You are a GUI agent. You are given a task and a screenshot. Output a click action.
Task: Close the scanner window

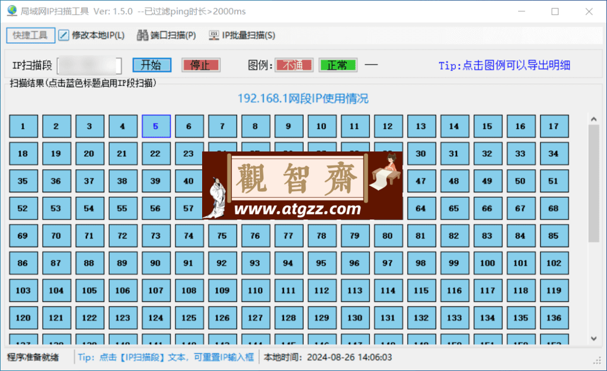[589, 11]
